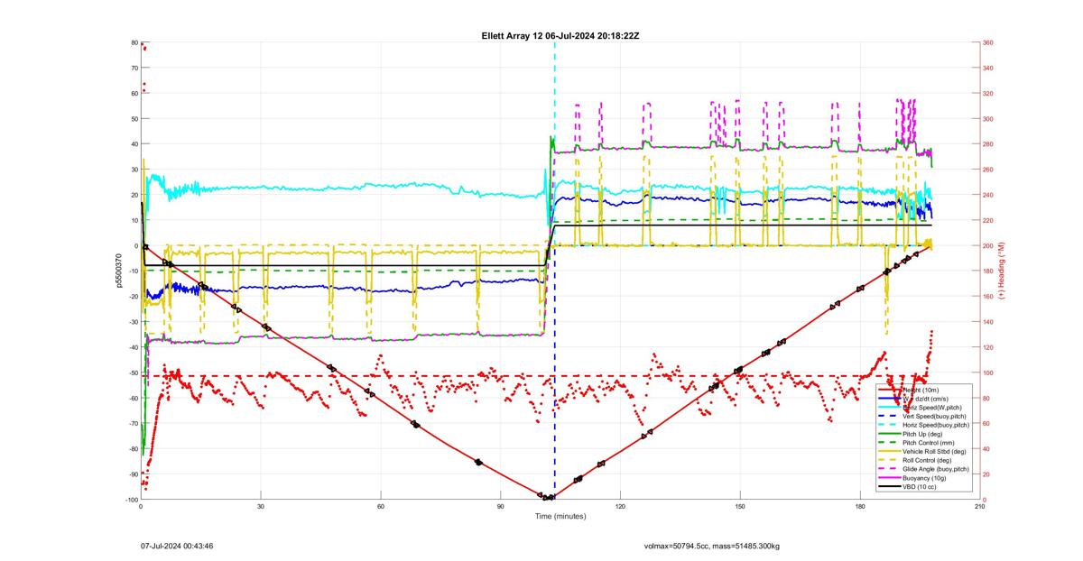Click left y-axis tick label '80'
The height and width of the screenshot is (561, 1083).
[x=134, y=42]
